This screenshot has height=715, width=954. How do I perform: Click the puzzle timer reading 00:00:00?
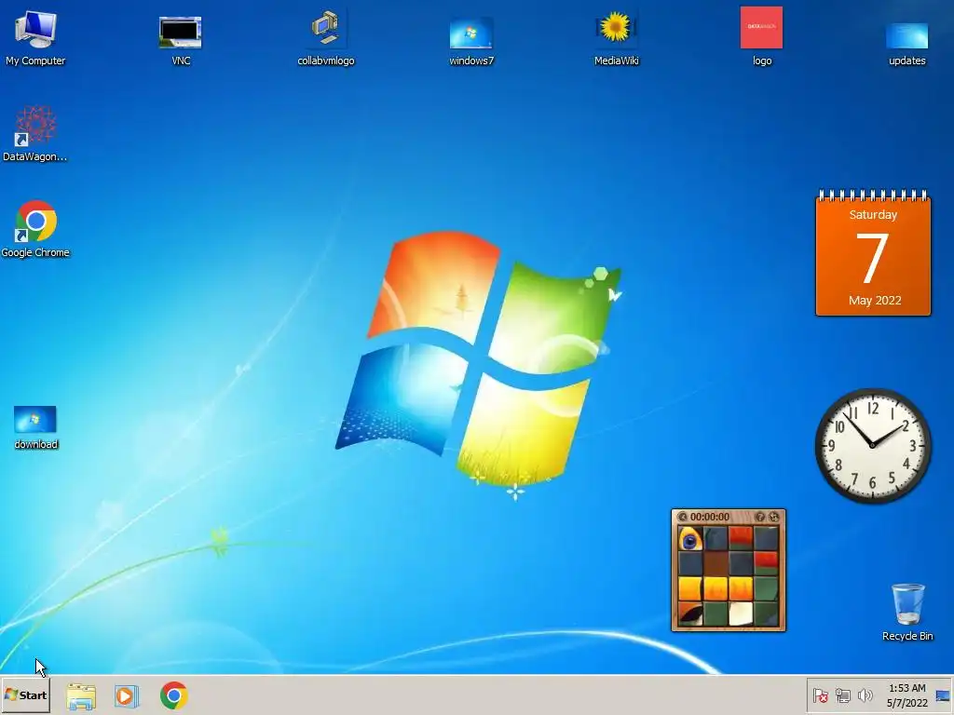tap(709, 517)
